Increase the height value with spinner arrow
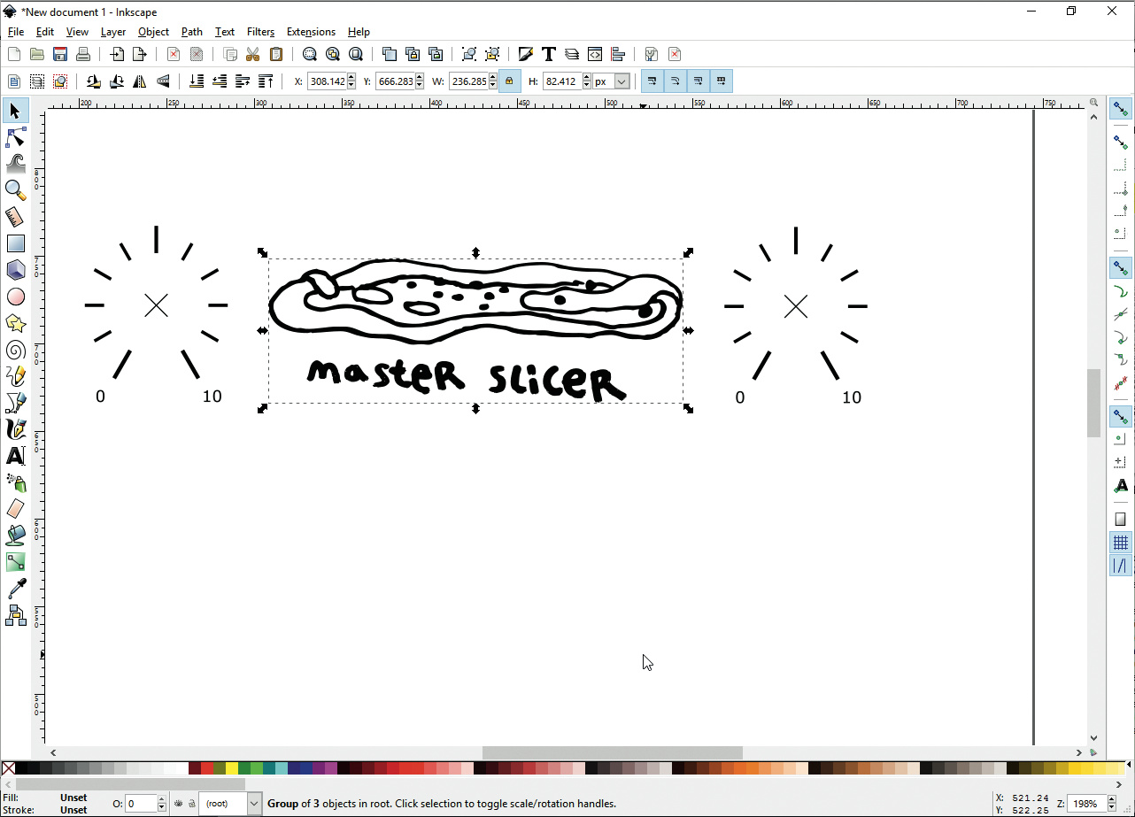 [x=587, y=78]
